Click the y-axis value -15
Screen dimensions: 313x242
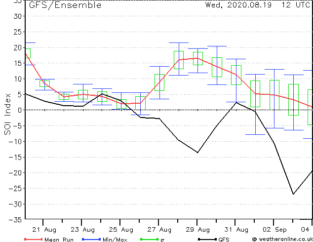(x=15, y=158)
